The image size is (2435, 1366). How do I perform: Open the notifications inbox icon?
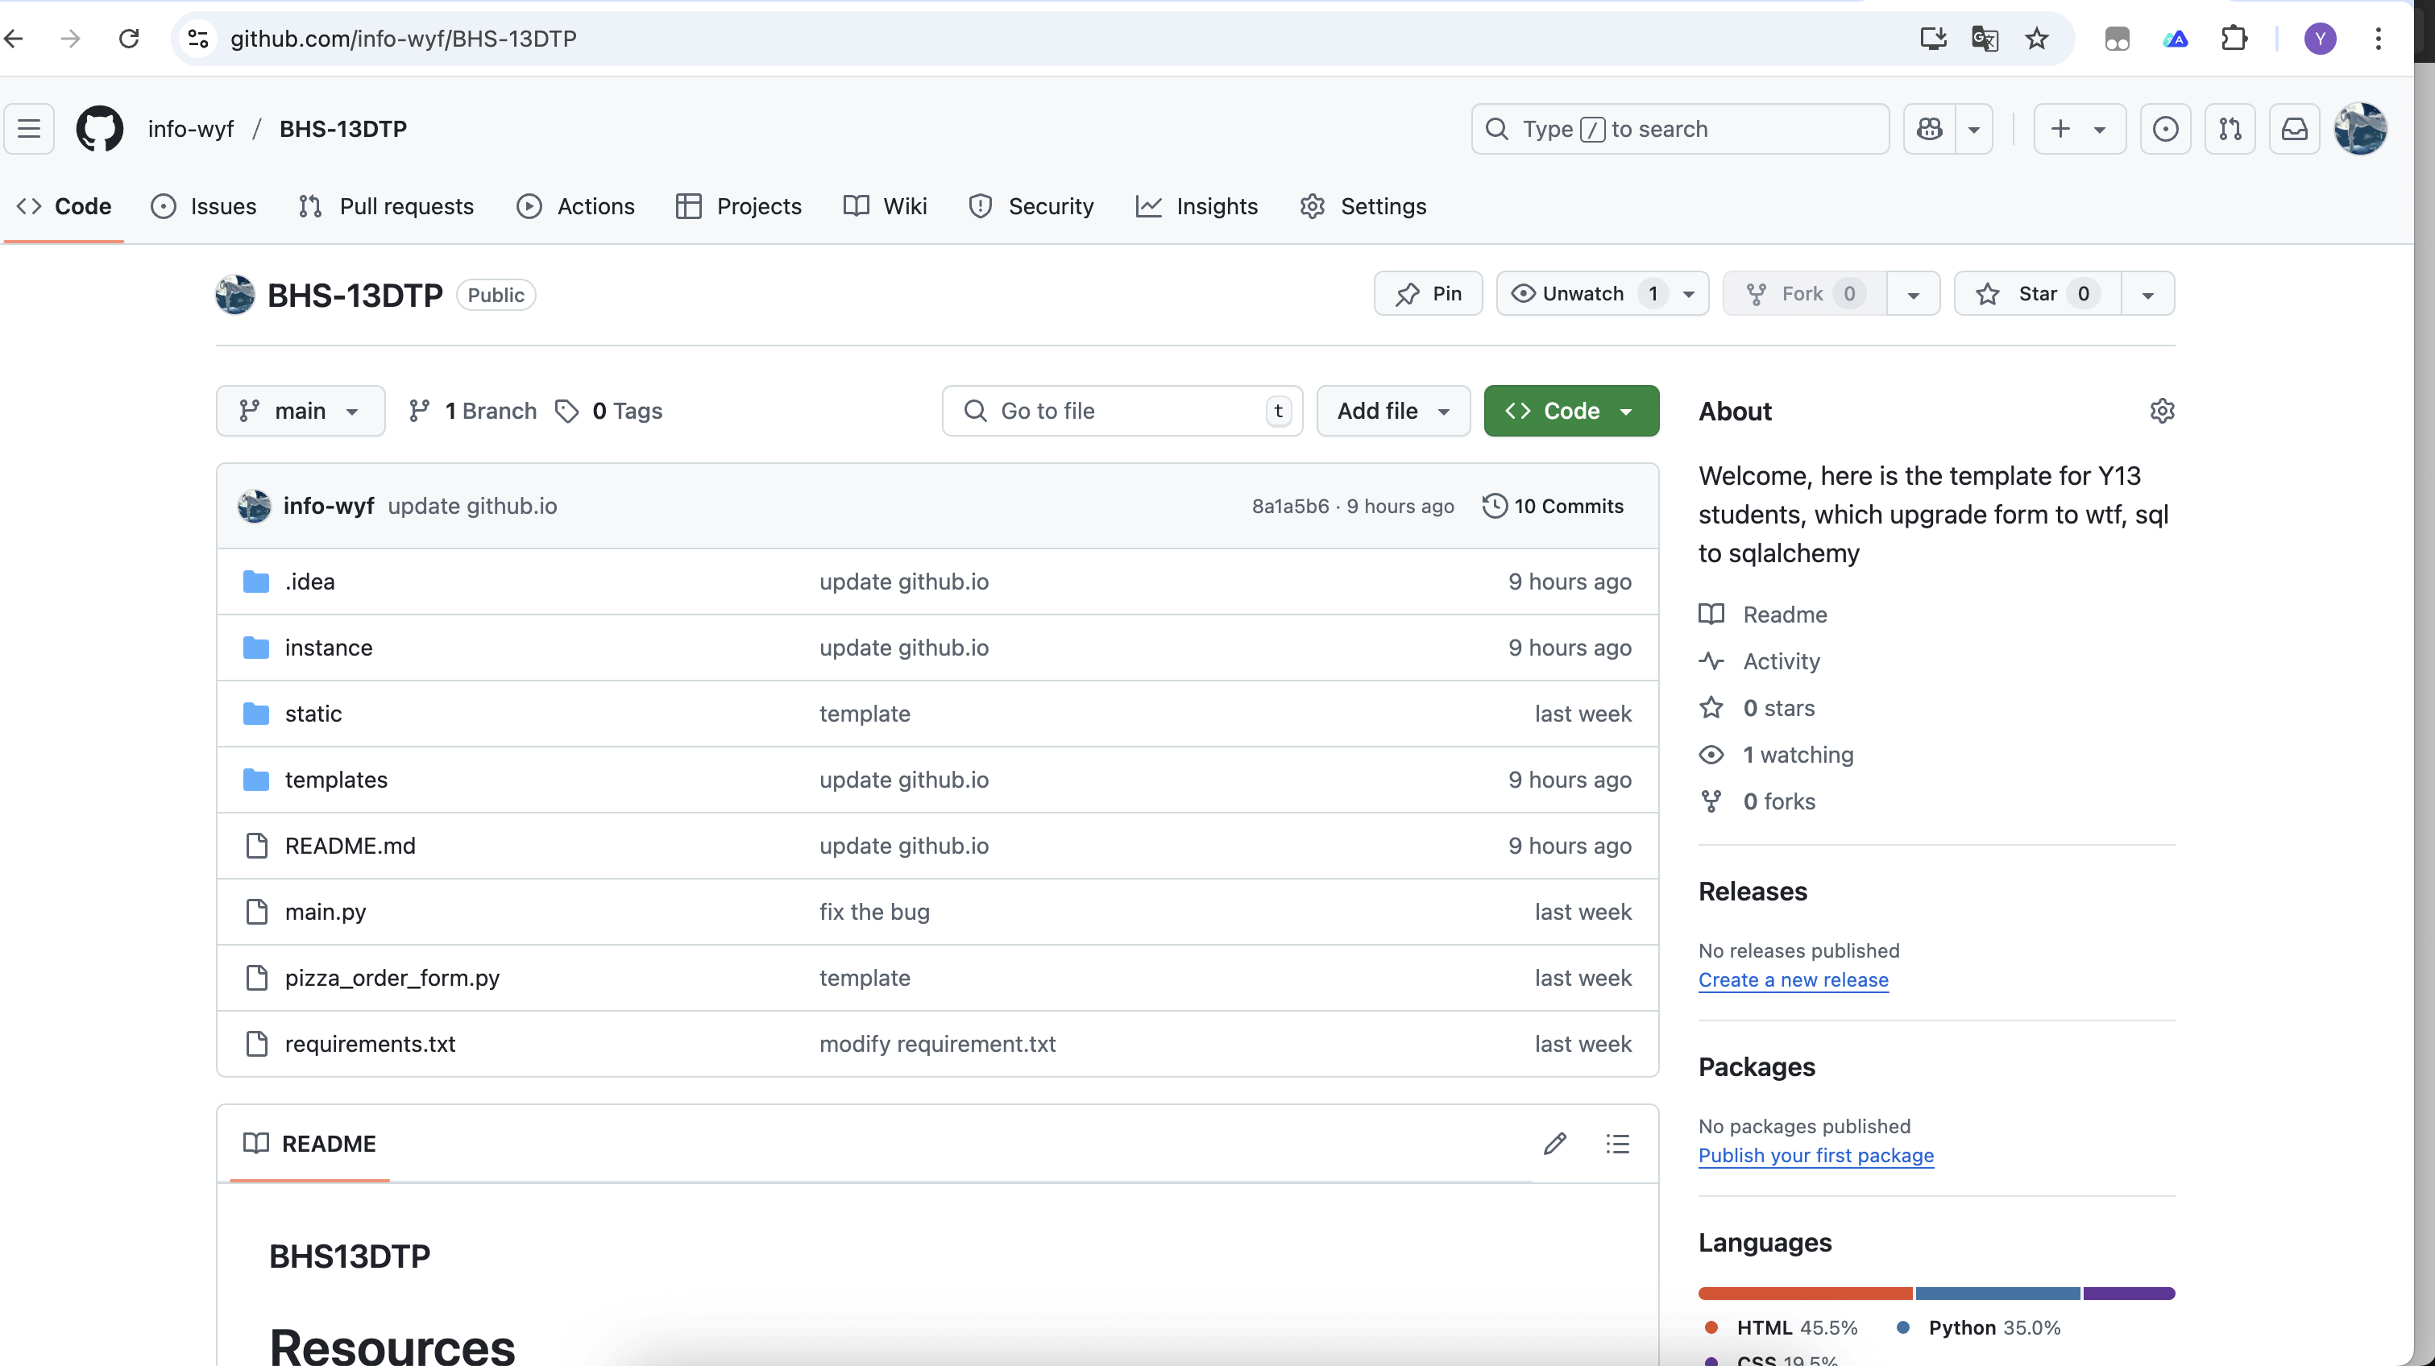click(2294, 129)
